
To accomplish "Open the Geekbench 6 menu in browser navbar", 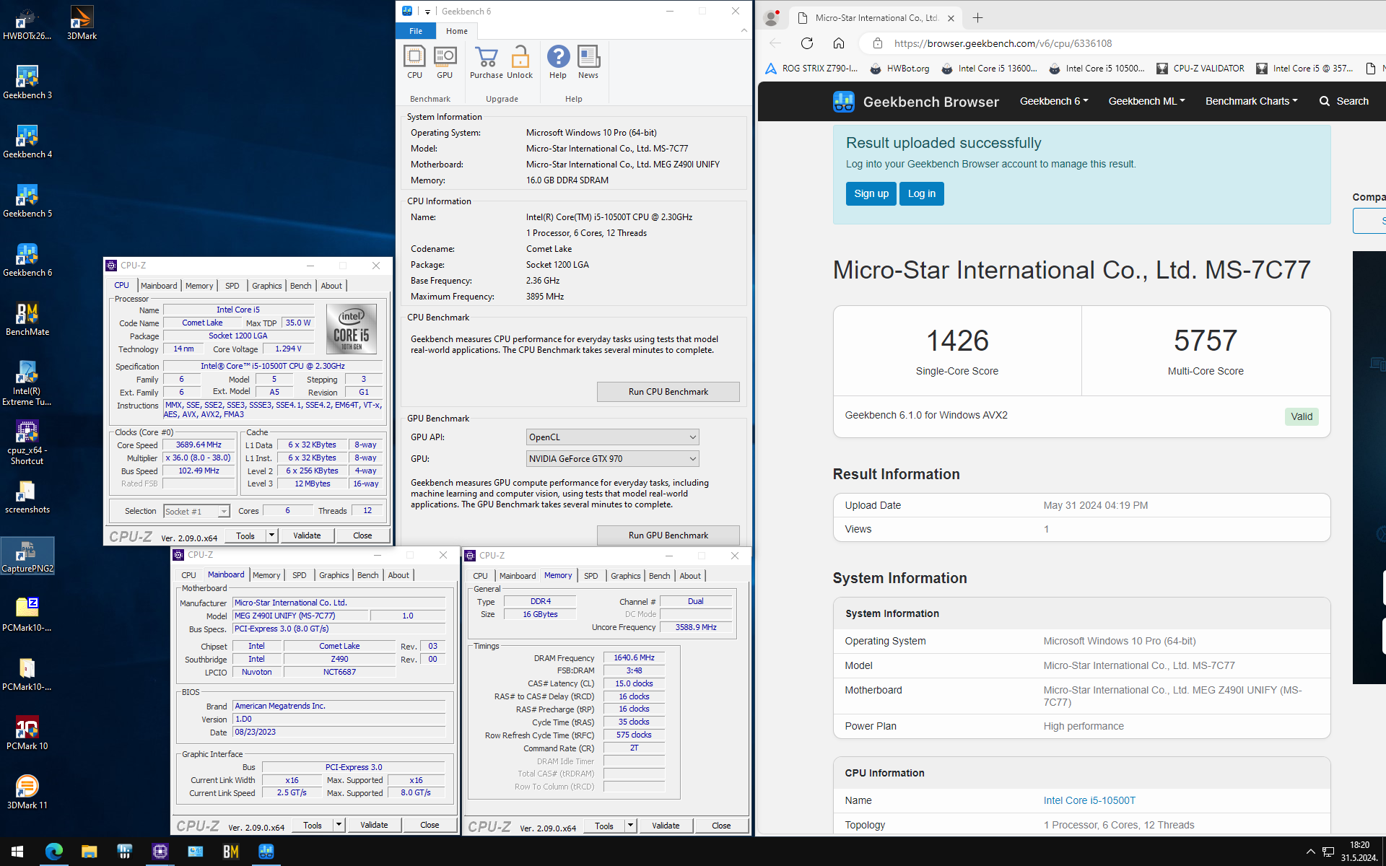I will (x=1053, y=101).
